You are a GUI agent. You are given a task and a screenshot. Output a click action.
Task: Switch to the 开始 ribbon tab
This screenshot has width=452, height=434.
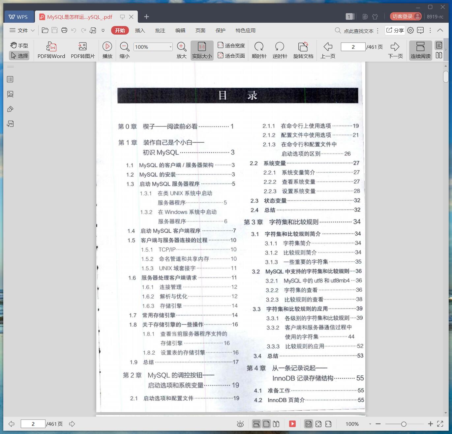tap(120, 30)
